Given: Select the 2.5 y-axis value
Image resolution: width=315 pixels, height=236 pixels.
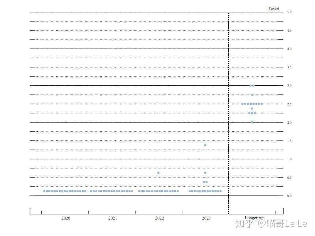Looking at the screenshot, I should [x=289, y=104].
